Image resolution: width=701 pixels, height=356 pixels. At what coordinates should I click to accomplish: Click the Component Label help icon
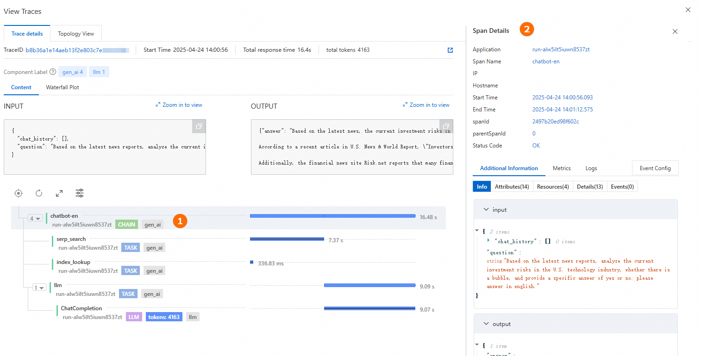(x=53, y=72)
